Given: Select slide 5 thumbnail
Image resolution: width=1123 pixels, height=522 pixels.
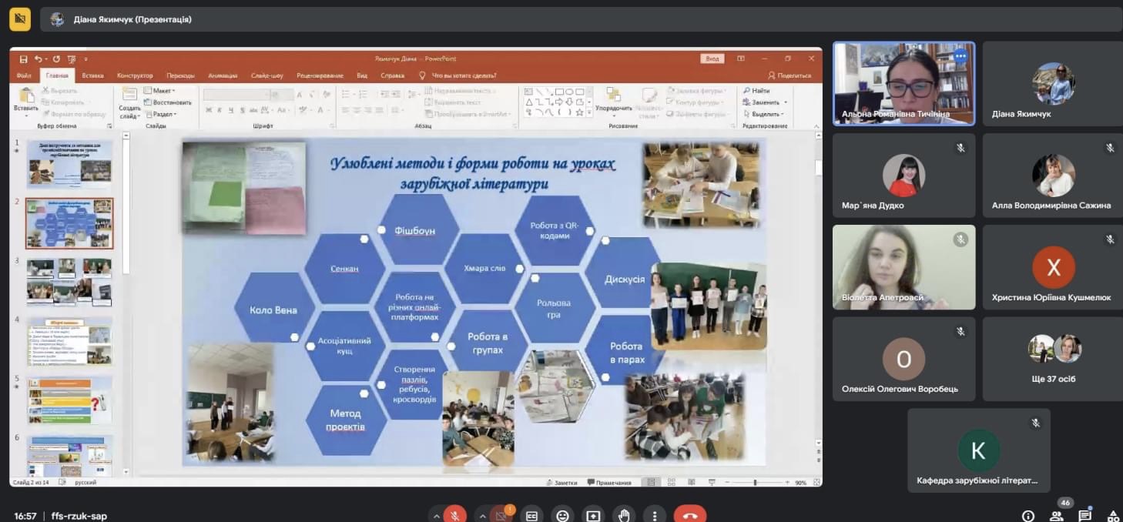Looking at the screenshot, I should click(69, 400).
